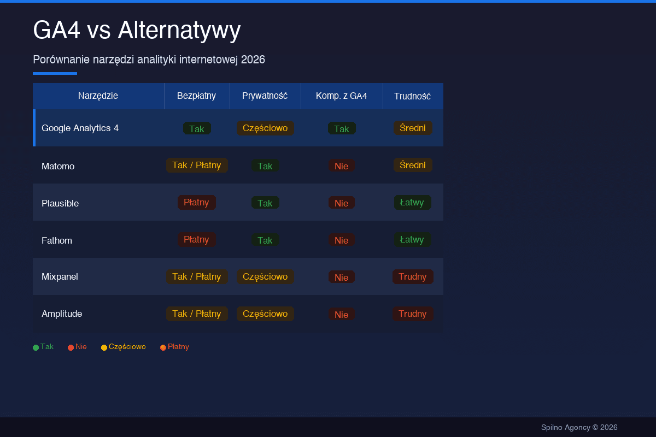Image resolution: width=656 pixels, height=437 pixels.
Task: Click Amplitude Tak / Płatny badge
Action: click(197, 314)
